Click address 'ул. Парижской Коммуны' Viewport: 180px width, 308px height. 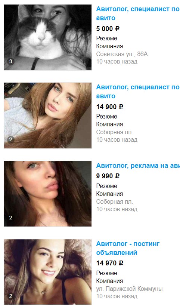coord(129,289)
